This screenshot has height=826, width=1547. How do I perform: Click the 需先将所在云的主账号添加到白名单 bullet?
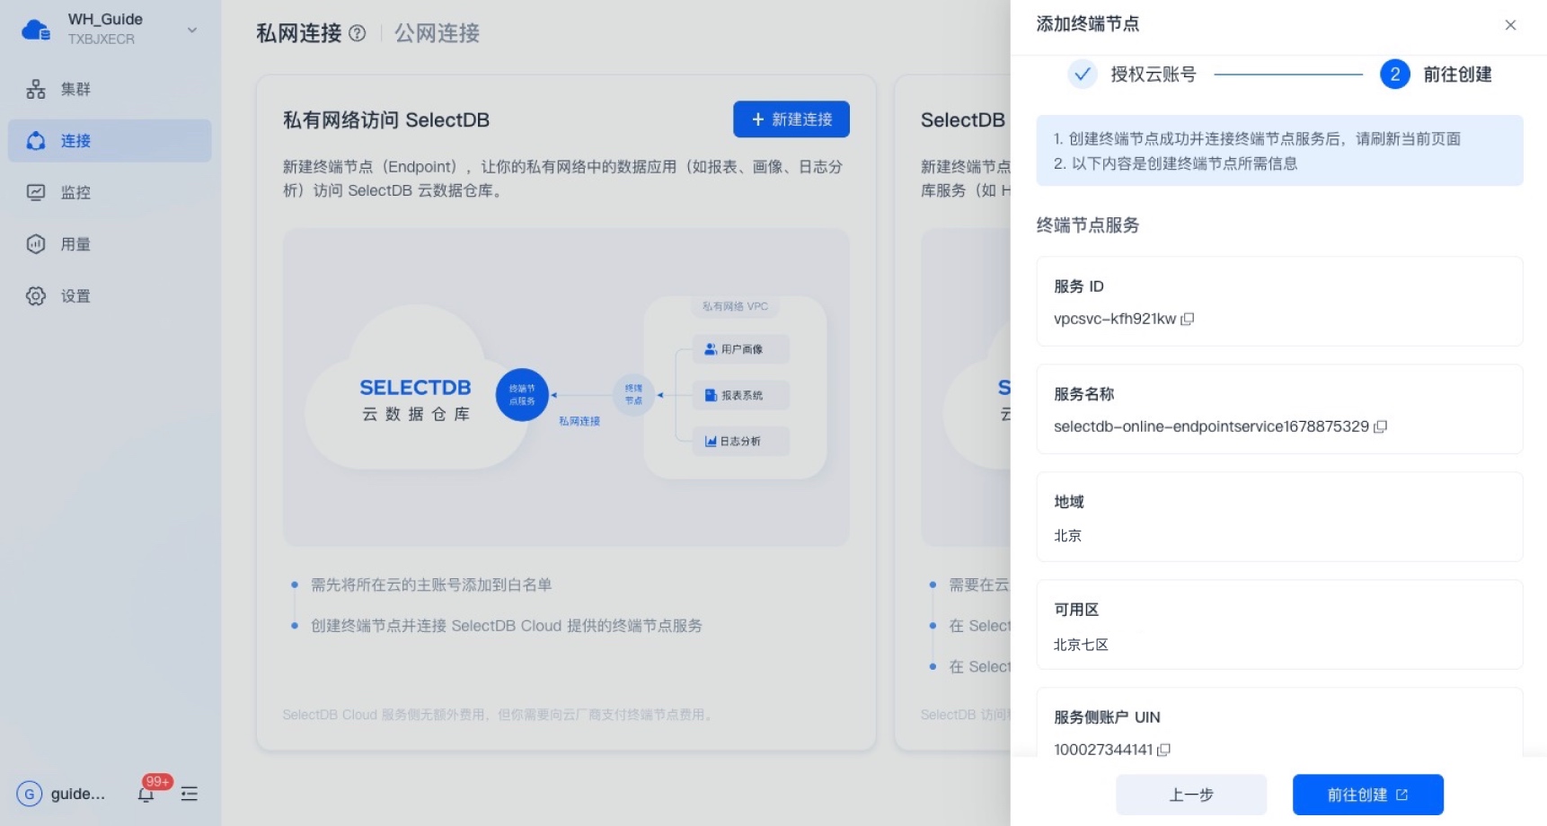pyautogui.click(x=431, y=585)
